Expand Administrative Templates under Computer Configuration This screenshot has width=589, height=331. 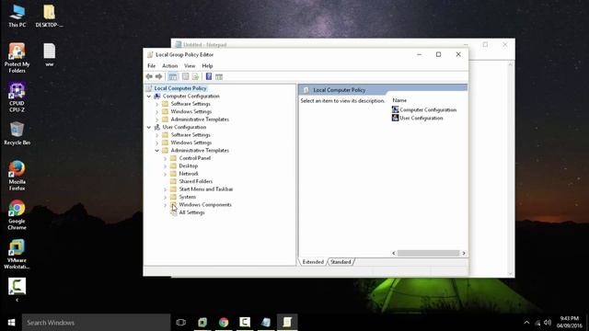(157, 120)
